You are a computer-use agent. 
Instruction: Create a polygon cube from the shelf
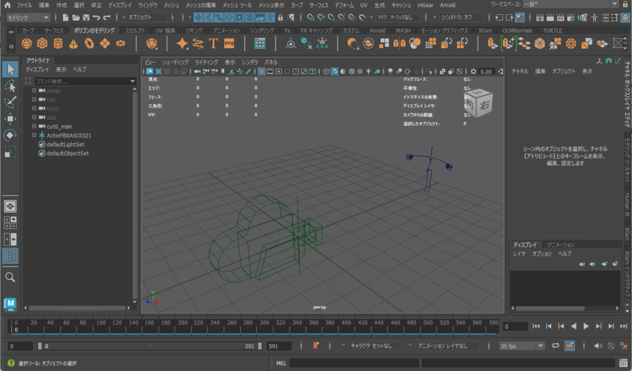click(x=42, y=43)
